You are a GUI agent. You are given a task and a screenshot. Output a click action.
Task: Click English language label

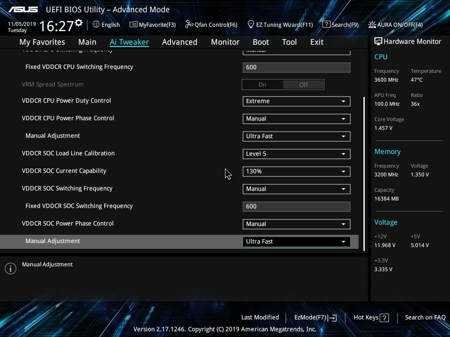pyautogui.click(x=110, y=25)
